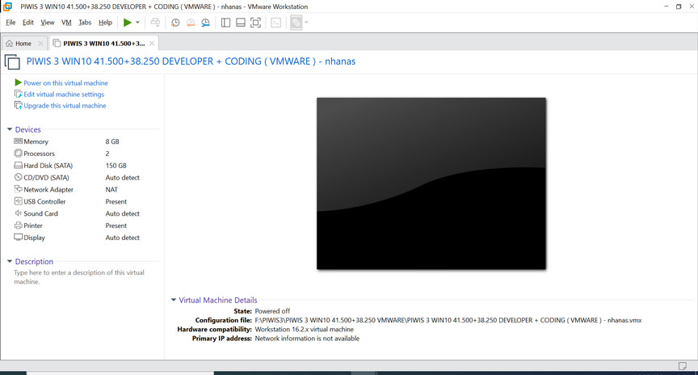
Task: Click the VMware Workstation title bar app icon
Action: tap(7, 6)
